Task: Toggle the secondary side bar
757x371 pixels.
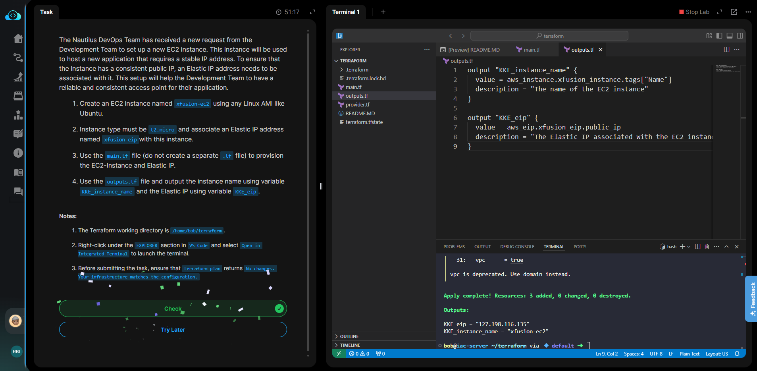Action: [x=740, y=36]
